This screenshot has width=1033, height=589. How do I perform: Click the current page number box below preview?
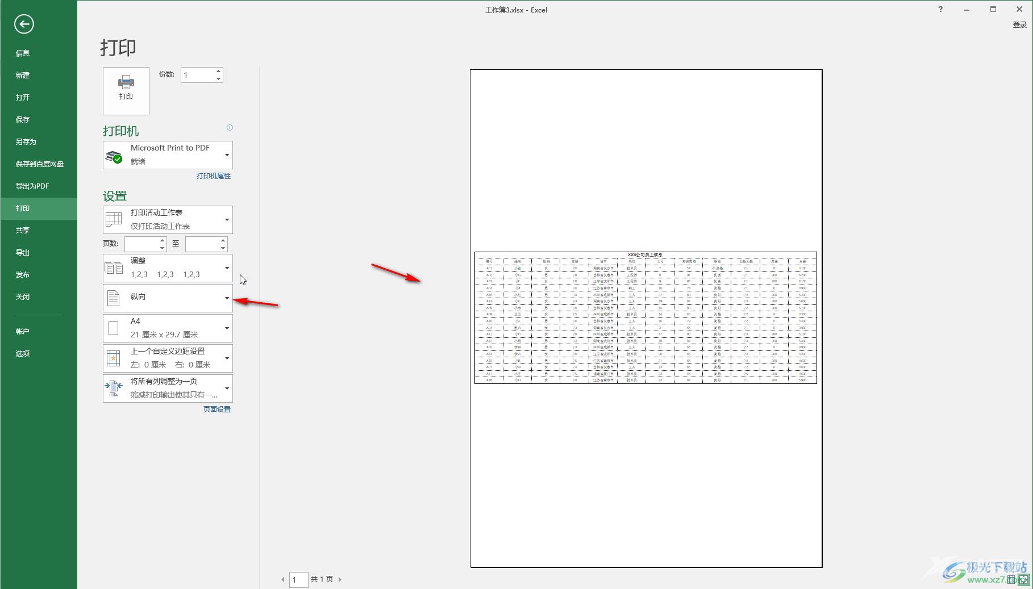coord(299,580)
